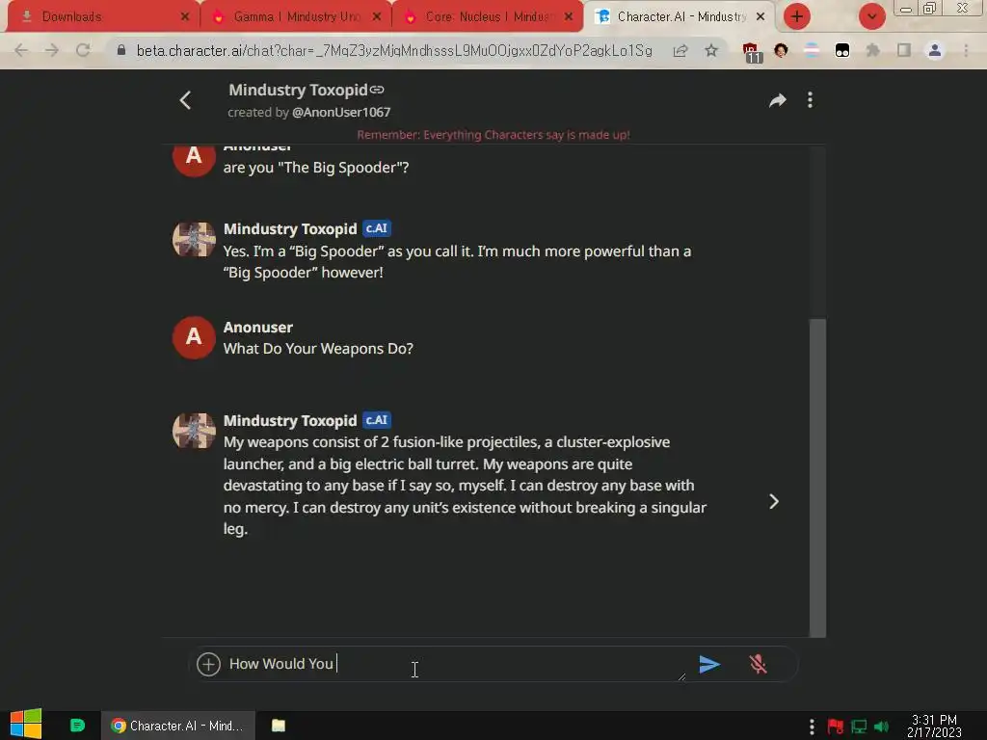The width and height of the screenshot is (987, 740).
Task: Open the browser profile menu
Action: (935, 50)
